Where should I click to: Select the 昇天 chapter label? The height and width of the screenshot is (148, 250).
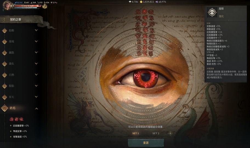point(12,97)
